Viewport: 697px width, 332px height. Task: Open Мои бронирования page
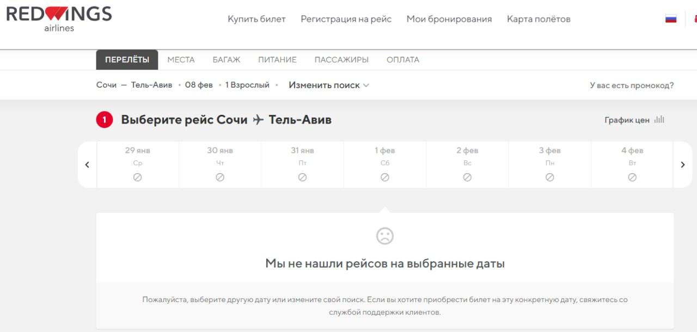449,19
